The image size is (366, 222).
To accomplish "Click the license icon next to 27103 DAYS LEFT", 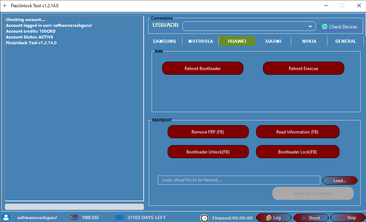I will pyautogui.click(x=120, y=217).
